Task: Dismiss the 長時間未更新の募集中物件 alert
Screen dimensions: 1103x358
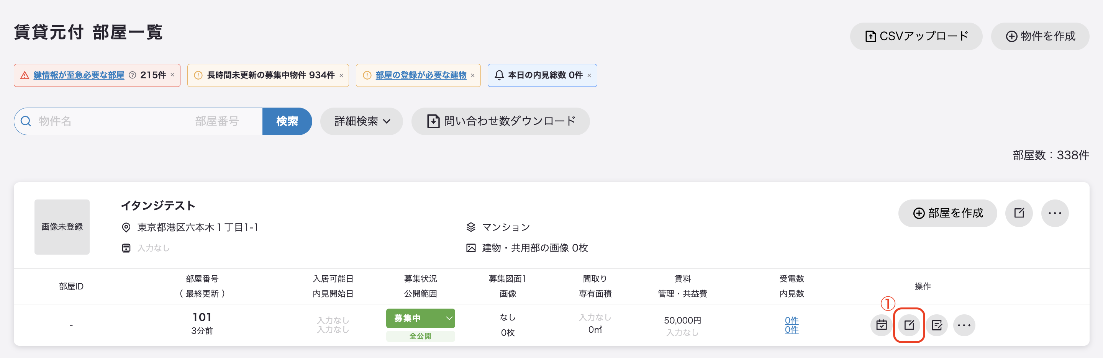Action: tap(341, 76)
